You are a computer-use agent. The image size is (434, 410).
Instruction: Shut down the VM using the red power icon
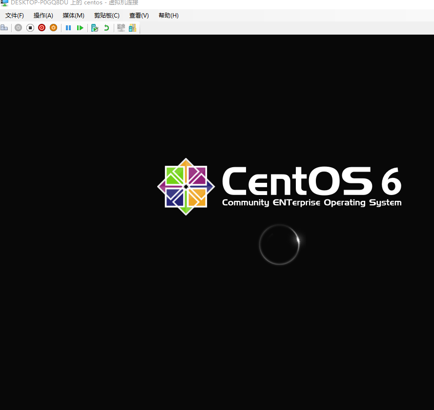41,28
